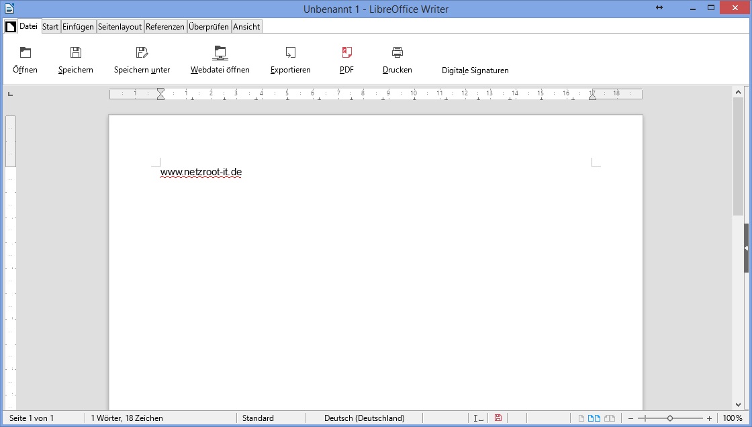
Task: Click the double-arrow icon in the title bar
Action: [x=659, y=7]
